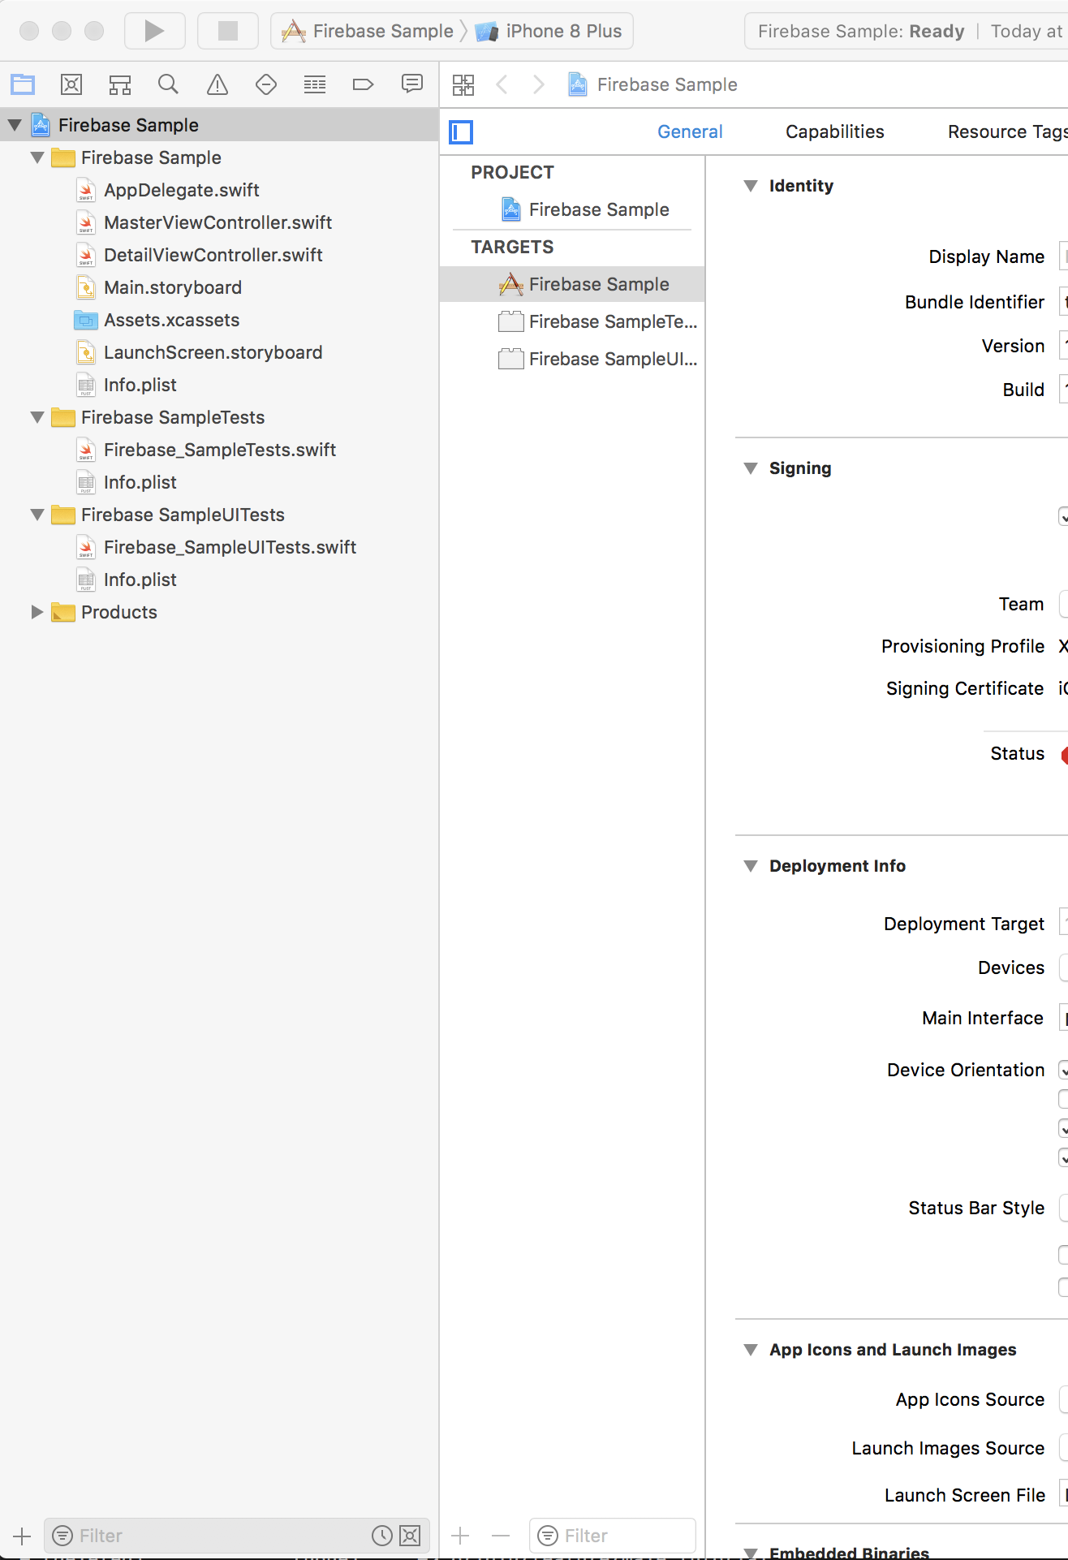Collapse the Firebase Sample group folder

pyautogui.click(x=37, y=157)
